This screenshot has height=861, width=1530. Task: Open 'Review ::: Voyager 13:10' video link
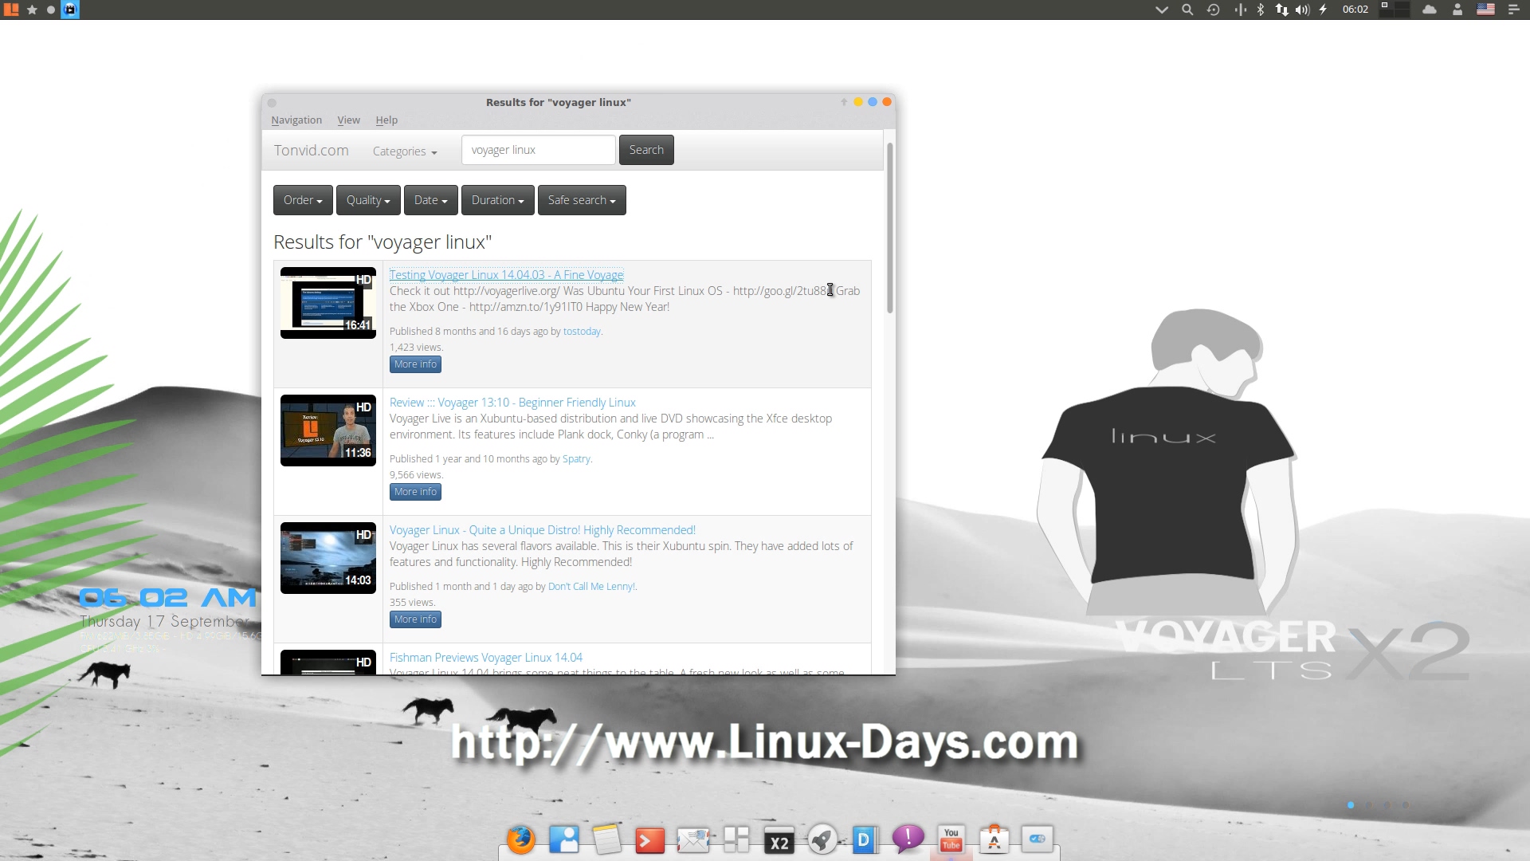click(512, 403)
